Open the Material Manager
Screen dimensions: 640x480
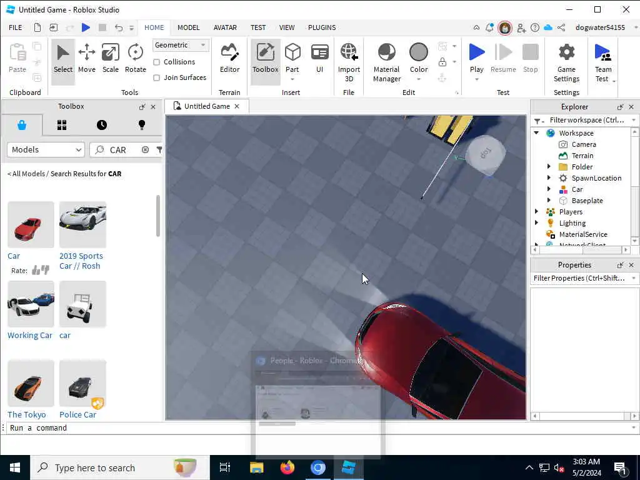386,62
